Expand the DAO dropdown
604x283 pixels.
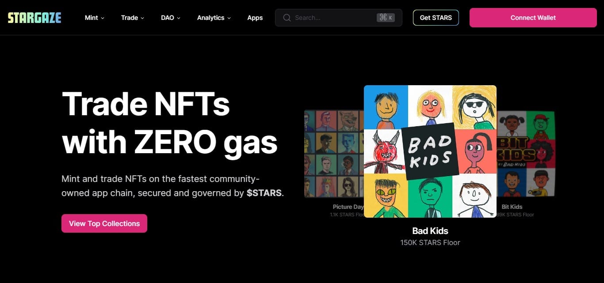point(170,18)
